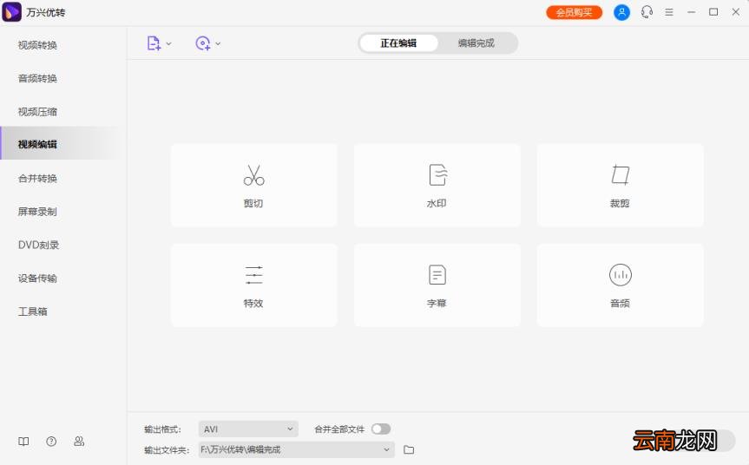Image resolution: width=749 pixels, height=465 pixels.
Task: Close the 万兴优转 window
Action: pyautogui.click(x=736, y=12)
